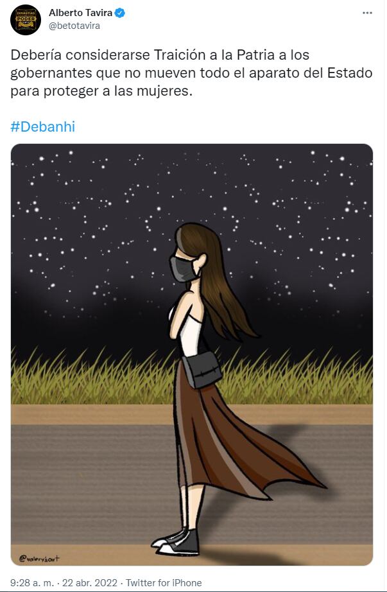Image resolution: width=387 pixels, height=592 pixels.
Task: Click the @valeryiart signature in the illustration
Action: pyautogui.click(x=39, y=558)
